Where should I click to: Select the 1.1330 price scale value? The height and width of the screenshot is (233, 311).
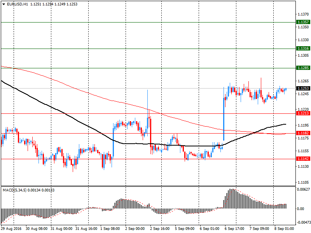[x=303, y=40]
